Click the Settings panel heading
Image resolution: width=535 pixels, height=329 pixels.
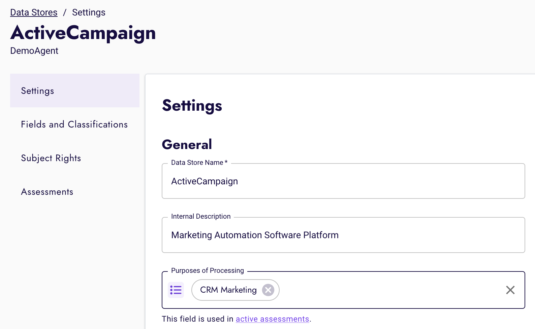click(192, 106)
